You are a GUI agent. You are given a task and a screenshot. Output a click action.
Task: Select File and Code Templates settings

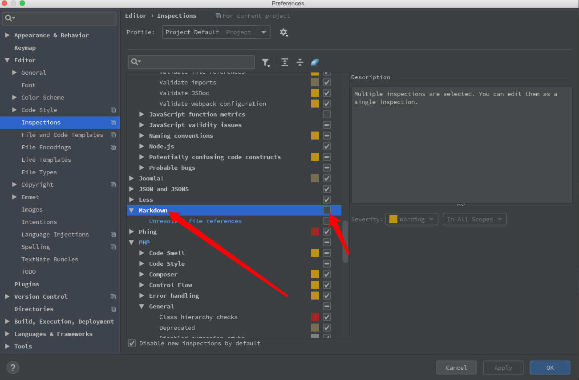point(62,135)
